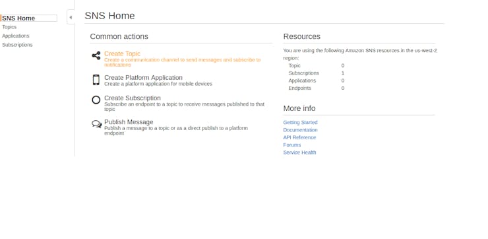Click the Create Topic link

point(122,53)
